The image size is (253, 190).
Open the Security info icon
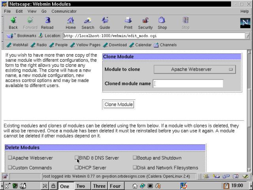point(145,23)
